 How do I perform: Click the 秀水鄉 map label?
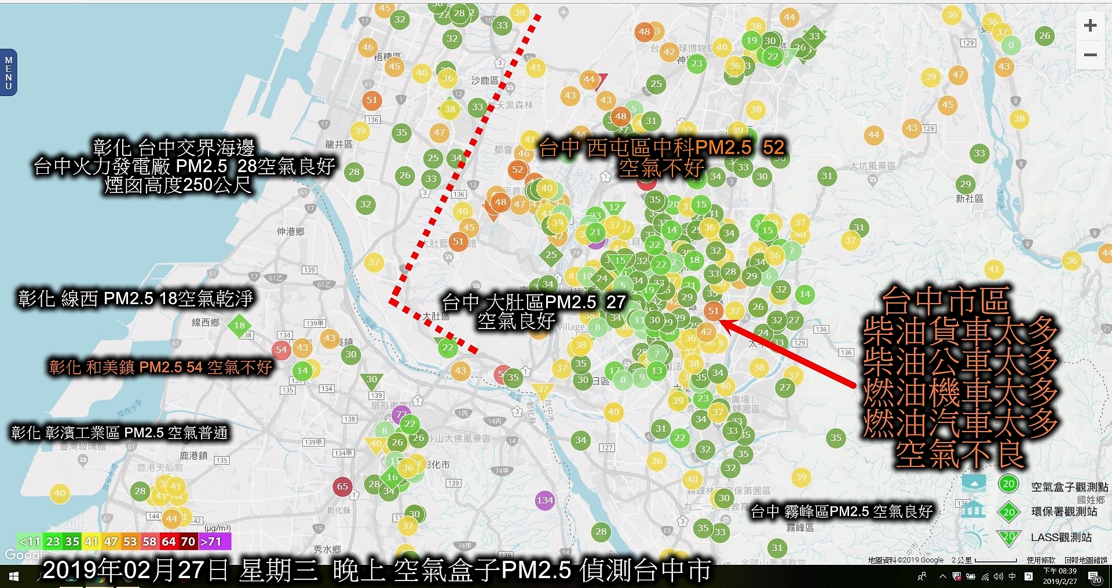pos(327,549)
